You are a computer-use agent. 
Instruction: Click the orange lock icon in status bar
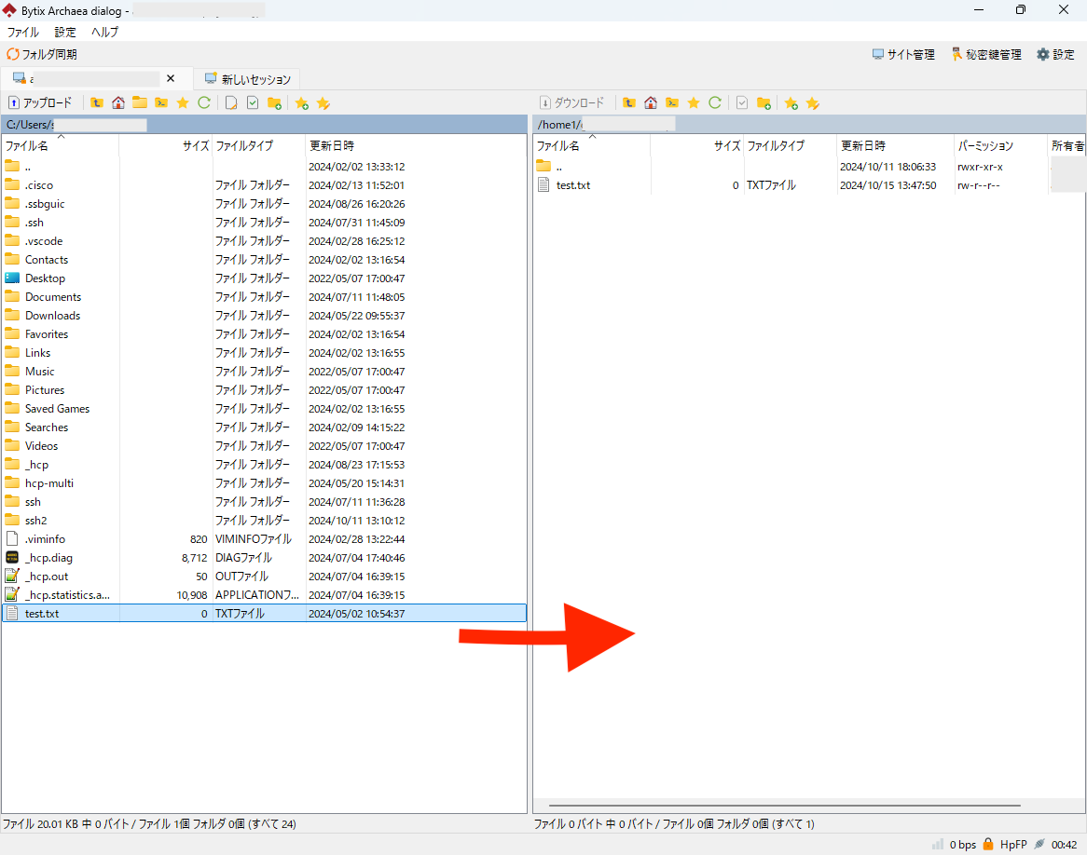coord(988,844)
